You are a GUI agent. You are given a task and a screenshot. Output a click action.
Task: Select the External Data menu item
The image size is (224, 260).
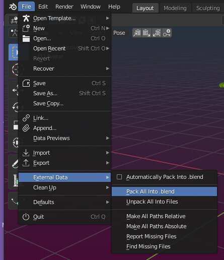tap(65, 177)
